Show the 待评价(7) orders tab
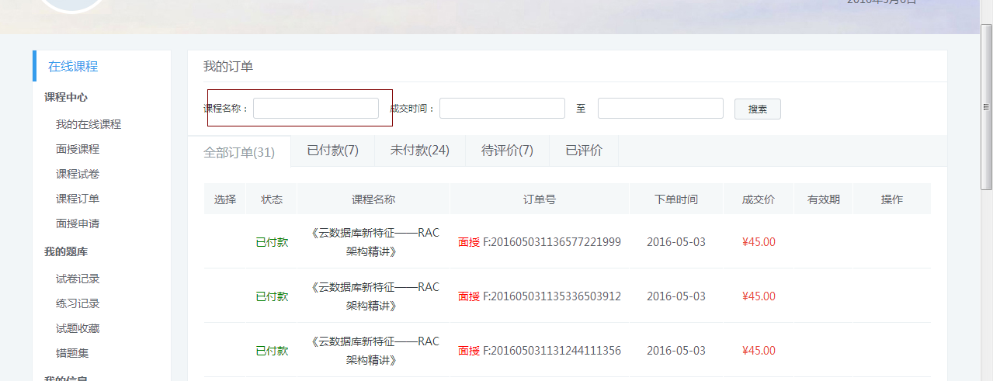The width and height of the screenshot is (993, 381). click(x=507, y=151)
